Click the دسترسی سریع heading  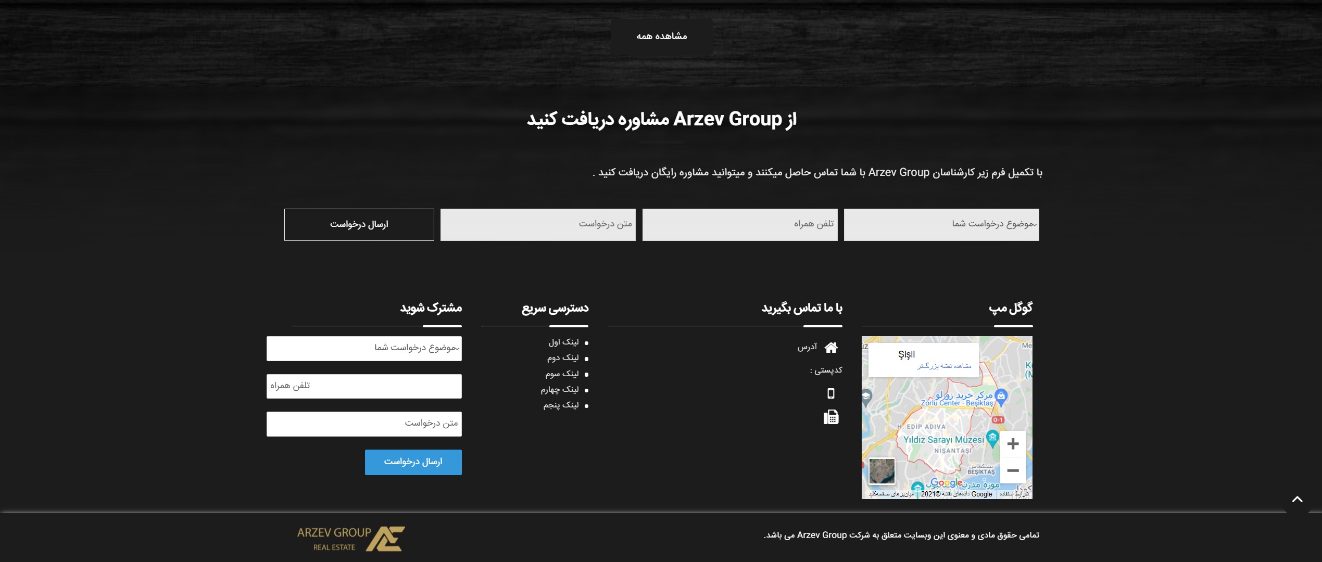coord(555,308)
